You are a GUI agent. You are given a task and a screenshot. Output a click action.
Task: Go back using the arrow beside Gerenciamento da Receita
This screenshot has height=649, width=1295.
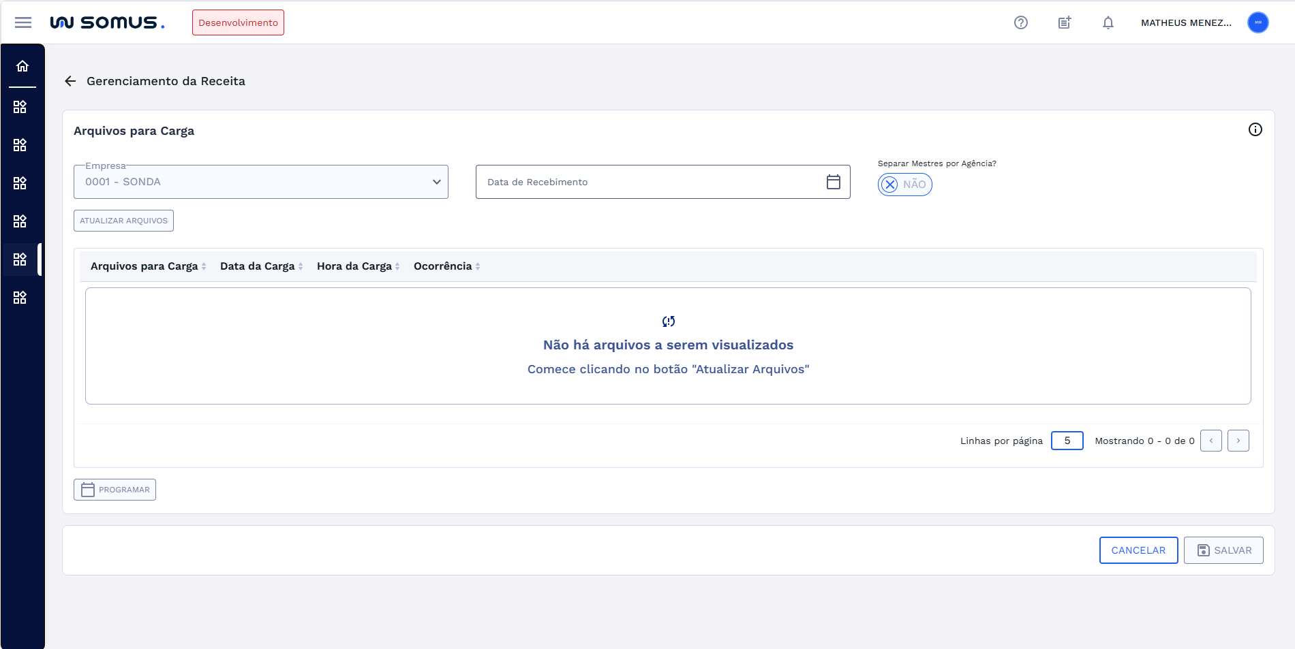70,81
